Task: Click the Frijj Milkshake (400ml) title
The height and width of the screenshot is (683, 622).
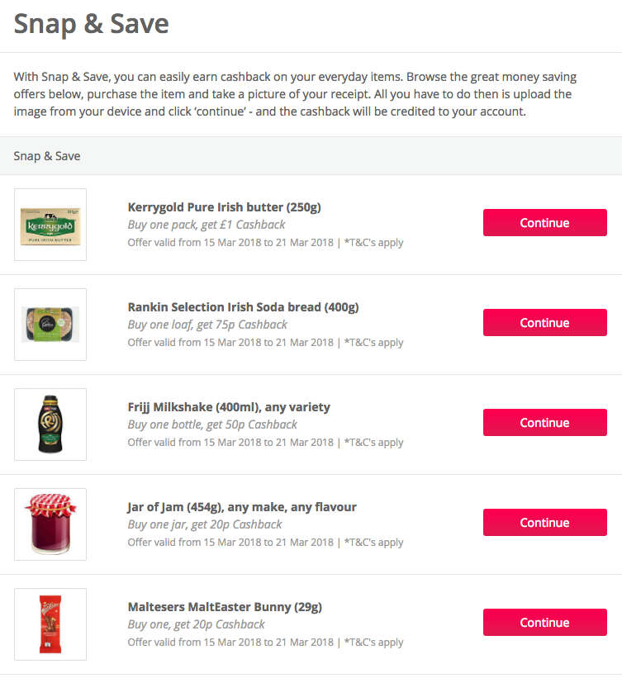Action: (x=229, y=407)
